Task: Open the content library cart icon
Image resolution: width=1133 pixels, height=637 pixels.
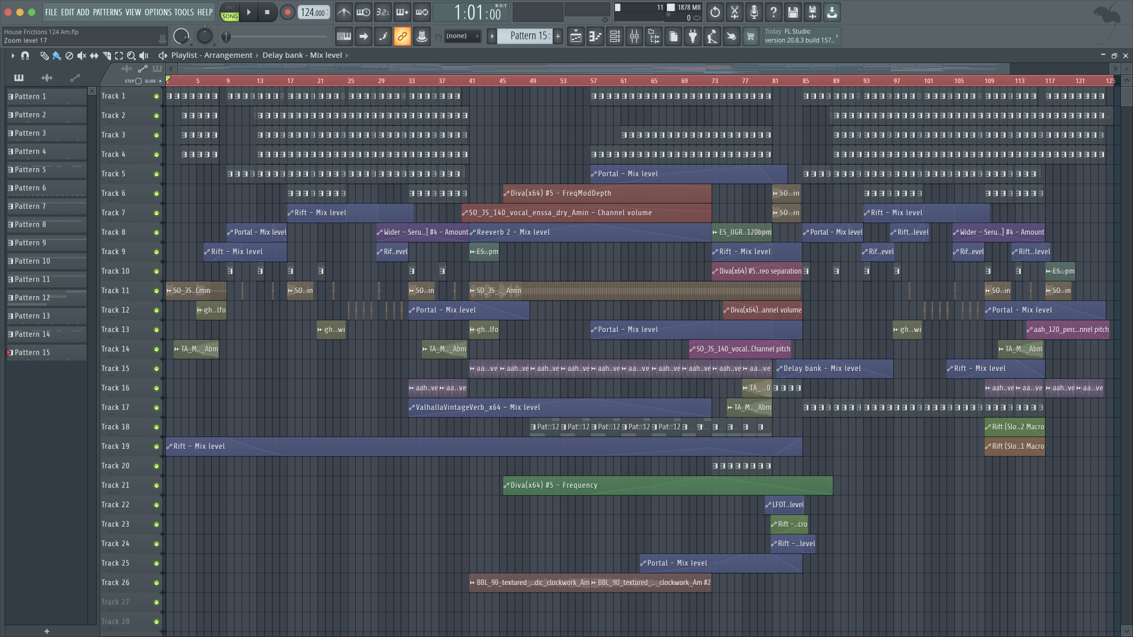Action: 751,37
